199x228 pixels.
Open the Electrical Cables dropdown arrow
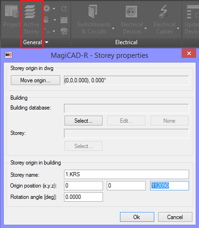pyautogui.click(x=178, y=28)
